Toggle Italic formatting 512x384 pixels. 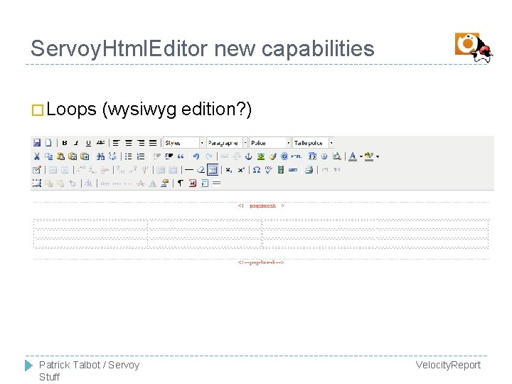pos(76,143)
